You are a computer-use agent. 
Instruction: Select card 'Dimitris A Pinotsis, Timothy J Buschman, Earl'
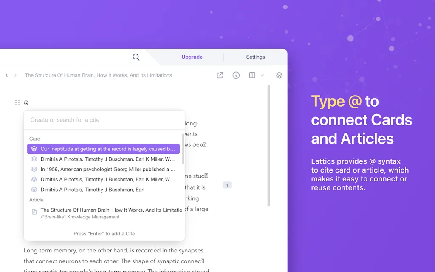tap(104, 190)
